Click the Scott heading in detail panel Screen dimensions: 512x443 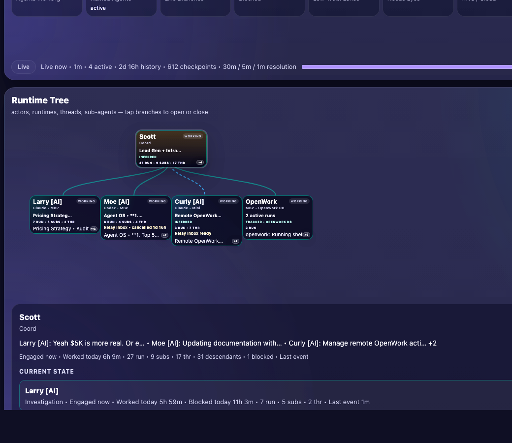coord(30,317)
